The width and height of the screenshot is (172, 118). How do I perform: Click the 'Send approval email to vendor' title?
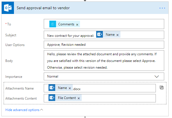(x=43, y=8)
